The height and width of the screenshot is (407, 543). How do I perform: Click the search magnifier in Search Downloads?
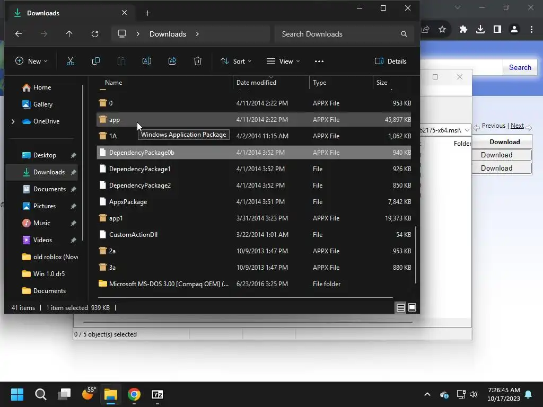(404, 34)
